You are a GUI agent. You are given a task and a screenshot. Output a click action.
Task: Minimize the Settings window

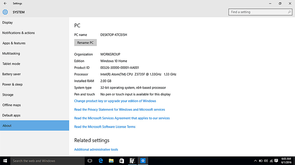point(270,3)
